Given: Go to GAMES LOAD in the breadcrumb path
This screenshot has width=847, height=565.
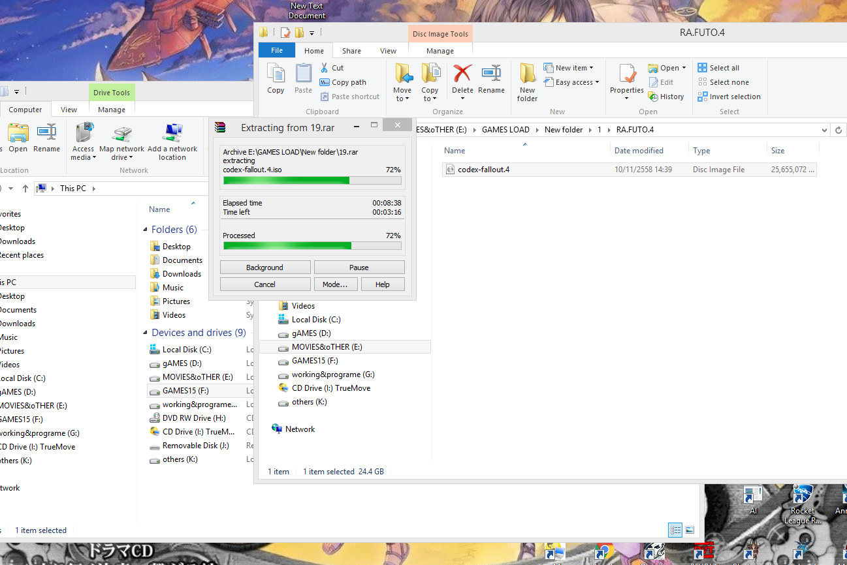Looking at the screenshot, I should tap(505, 130).
